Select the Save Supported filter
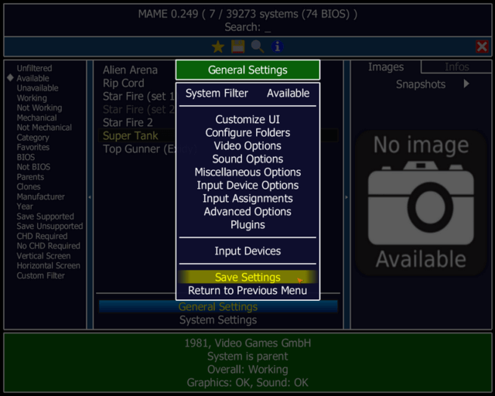Screen dimensions: 495x396 coord(46,217)
